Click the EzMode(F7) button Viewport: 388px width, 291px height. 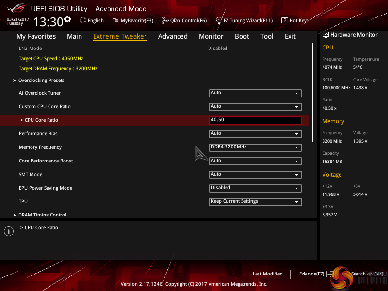[x=312, y=274]
